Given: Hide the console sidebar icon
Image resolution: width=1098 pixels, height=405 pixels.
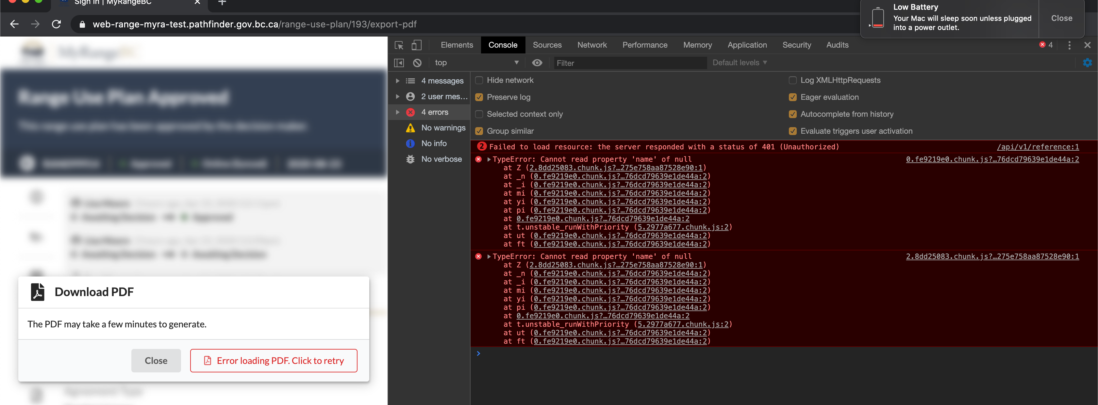Looking at the screenshot, I should point(399,63).
